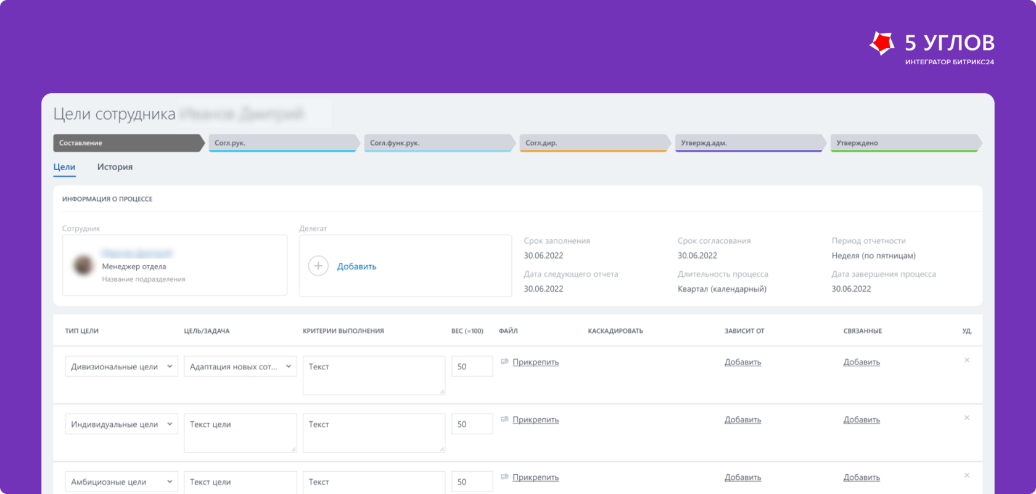Delete the Индивидуальные цели row
This screenshot has width=1036, height=494.
967,418
